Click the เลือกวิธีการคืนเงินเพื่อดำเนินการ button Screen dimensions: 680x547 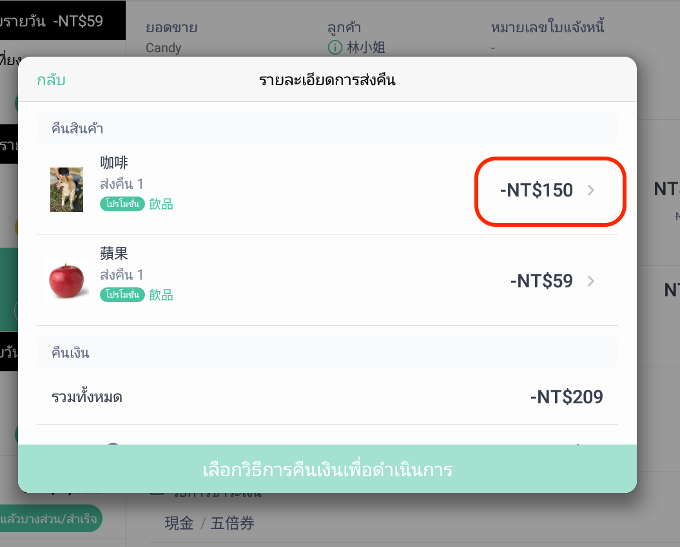click(x=327, y=469)
